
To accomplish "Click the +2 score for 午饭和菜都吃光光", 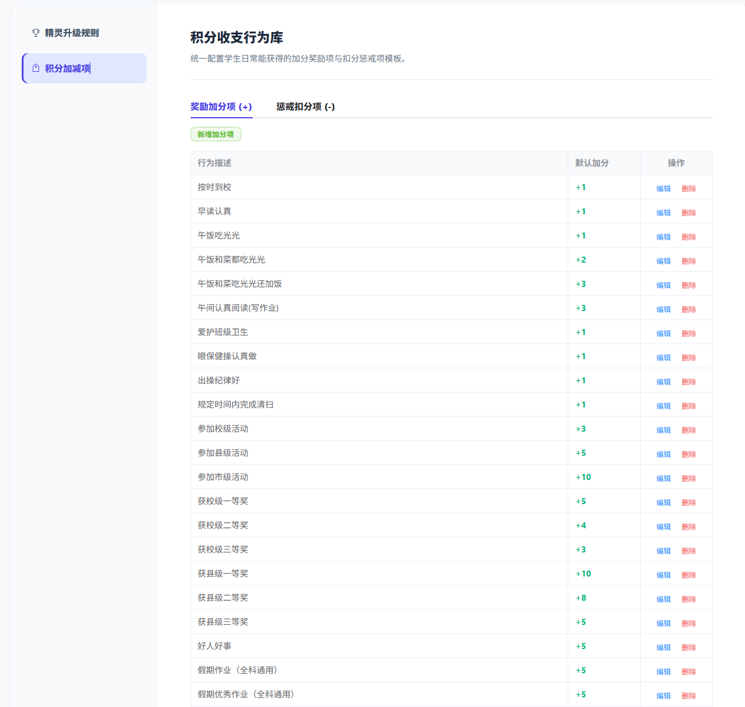I will coord(581,260).
